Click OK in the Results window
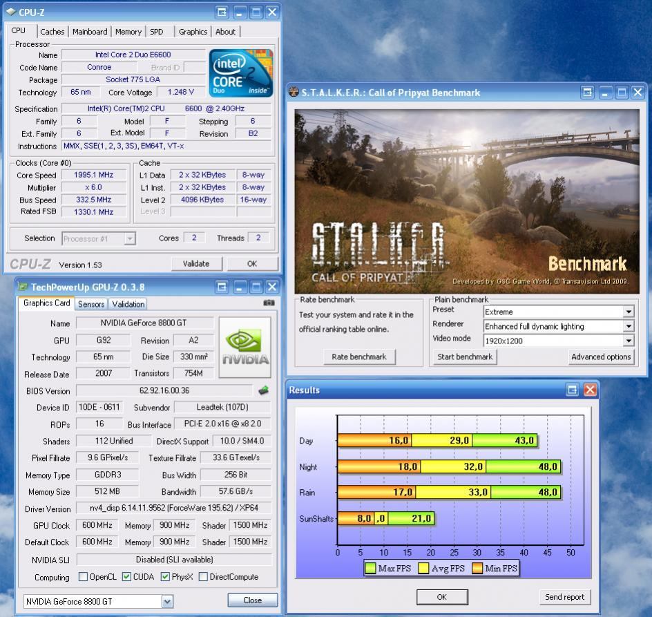 click(442, 596)
